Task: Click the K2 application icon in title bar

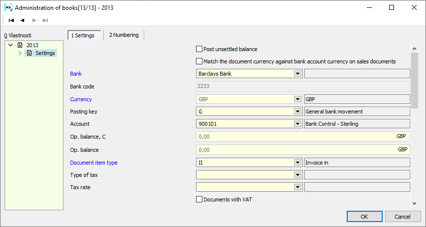Action: click(8, 7)
